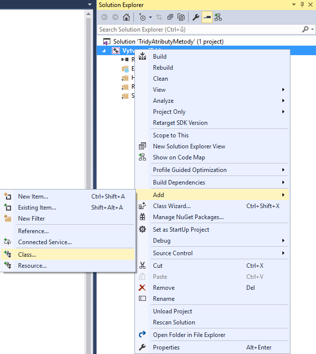Toggle the Show All Files icon
316x354 pixels.
(x=181, y=17)
